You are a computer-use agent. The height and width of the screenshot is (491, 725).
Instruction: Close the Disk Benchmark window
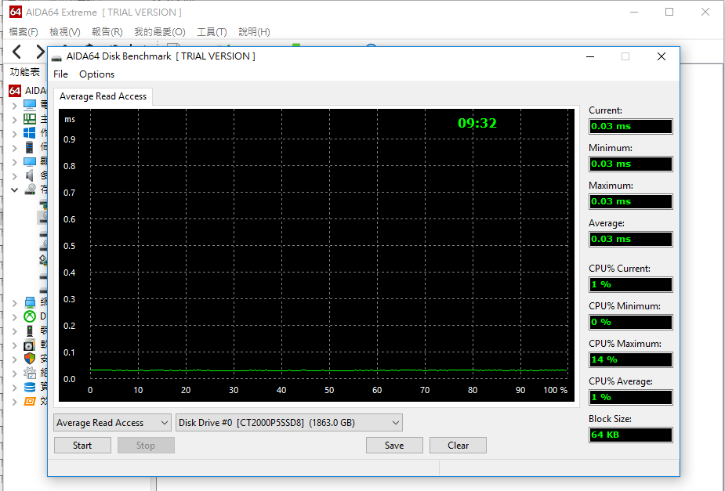pos(662,56)
